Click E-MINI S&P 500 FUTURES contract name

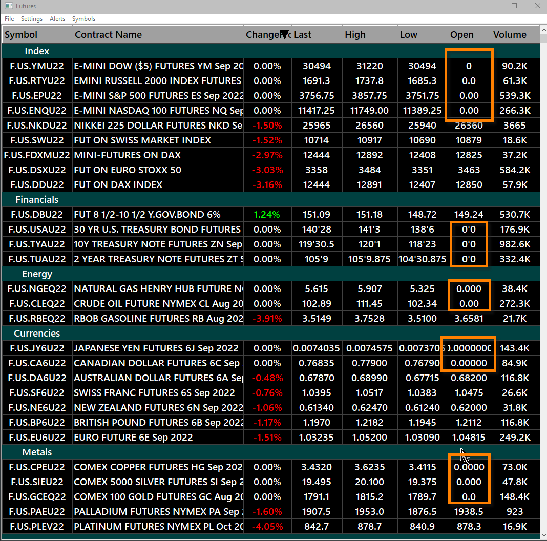(158, 96)
